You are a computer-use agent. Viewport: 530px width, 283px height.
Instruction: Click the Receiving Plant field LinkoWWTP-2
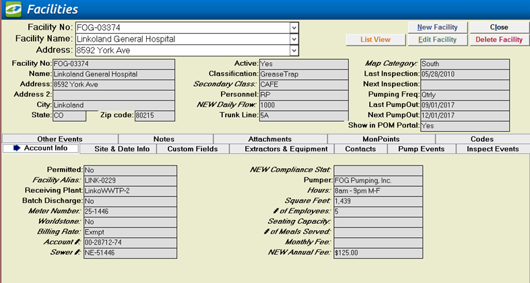(130, 191)
